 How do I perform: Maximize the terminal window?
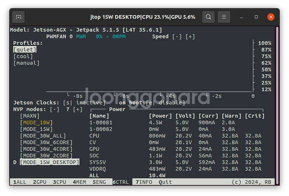pyautogui.click(x=256, y=17)
